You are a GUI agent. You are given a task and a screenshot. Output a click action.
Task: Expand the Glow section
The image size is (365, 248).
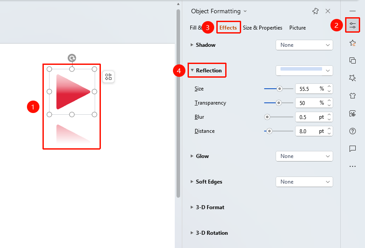point(192,156)
